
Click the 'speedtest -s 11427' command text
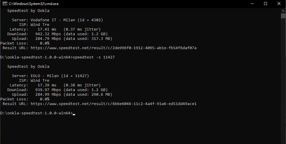[94, 57]
